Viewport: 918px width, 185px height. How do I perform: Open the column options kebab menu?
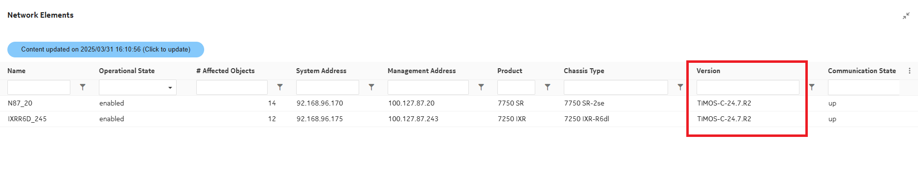pyautogui.click(x=910, y=71)
